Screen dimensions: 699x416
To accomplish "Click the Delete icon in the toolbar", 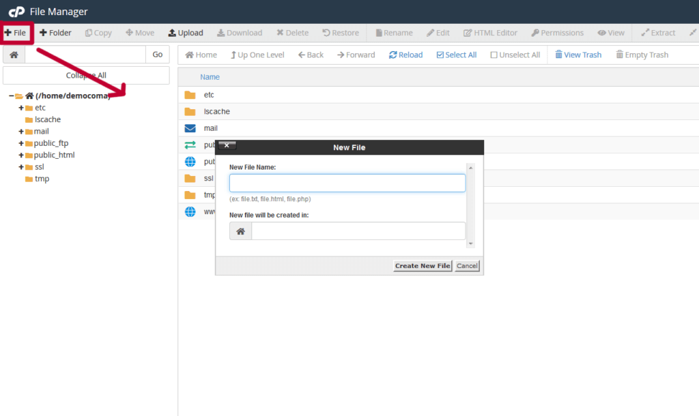I will [292, 32].
